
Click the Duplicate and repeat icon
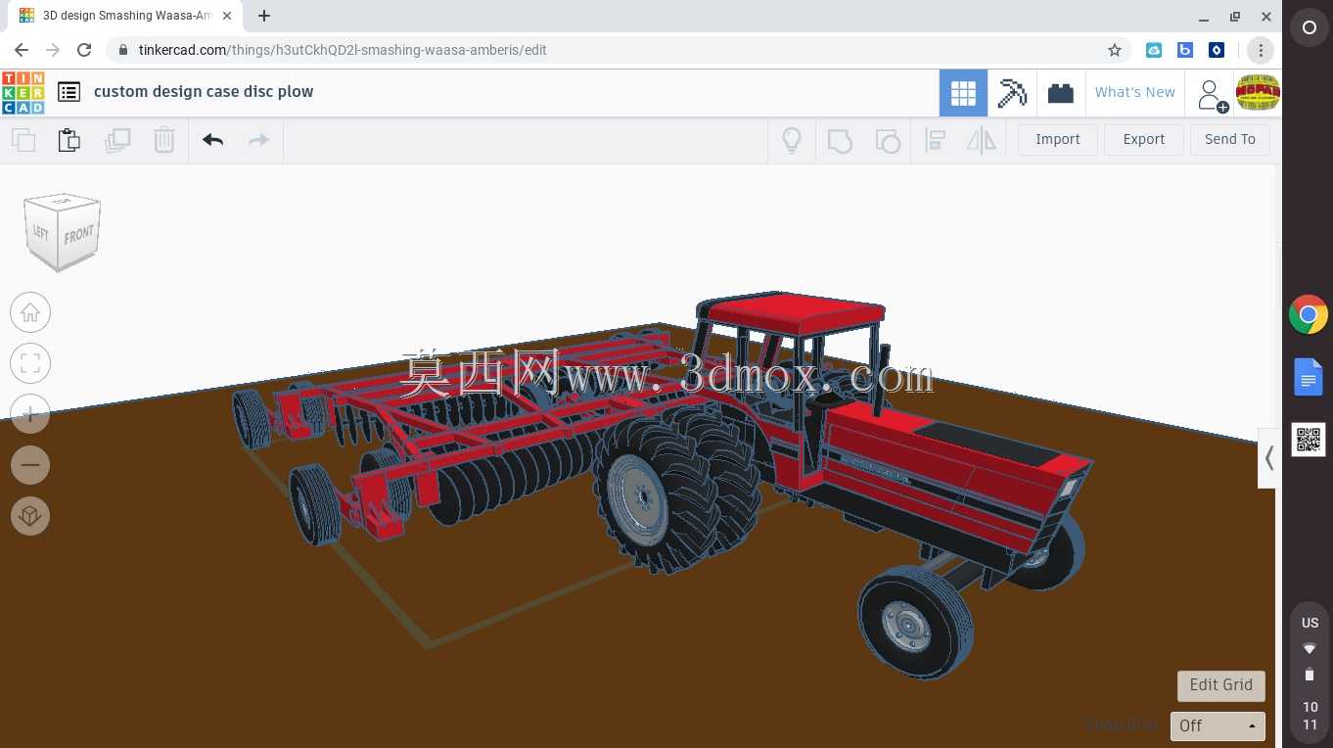click(x=117, y=140)
